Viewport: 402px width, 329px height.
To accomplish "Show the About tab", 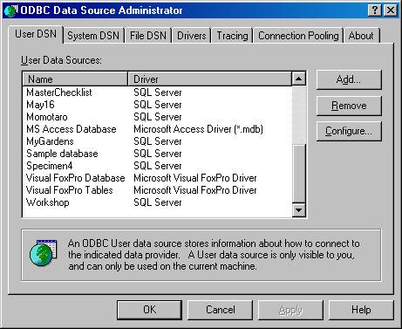I will [x=361, y=36].
